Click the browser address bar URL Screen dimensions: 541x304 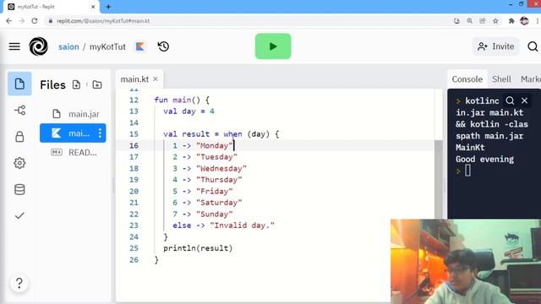[103, 21]
